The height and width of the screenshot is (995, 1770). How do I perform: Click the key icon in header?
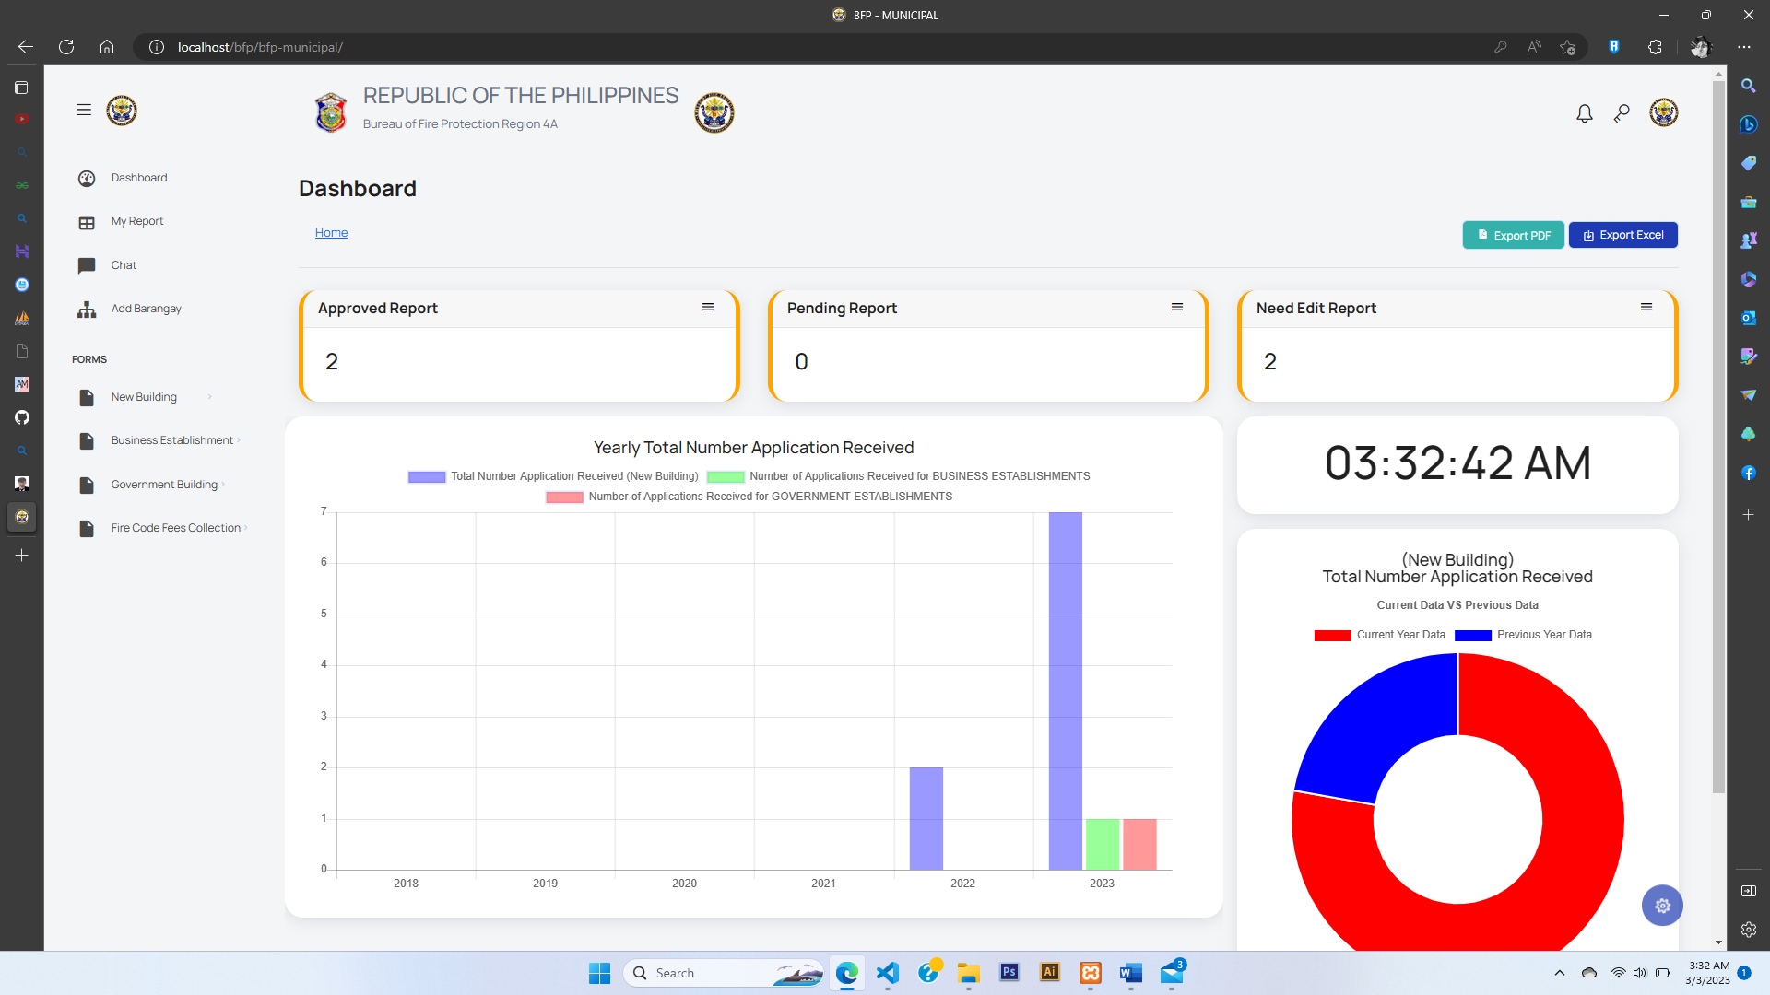pos(1622,113)
